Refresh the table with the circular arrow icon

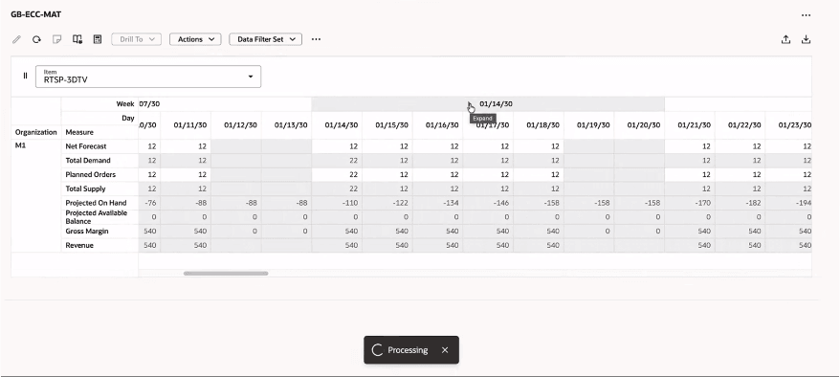36,39
